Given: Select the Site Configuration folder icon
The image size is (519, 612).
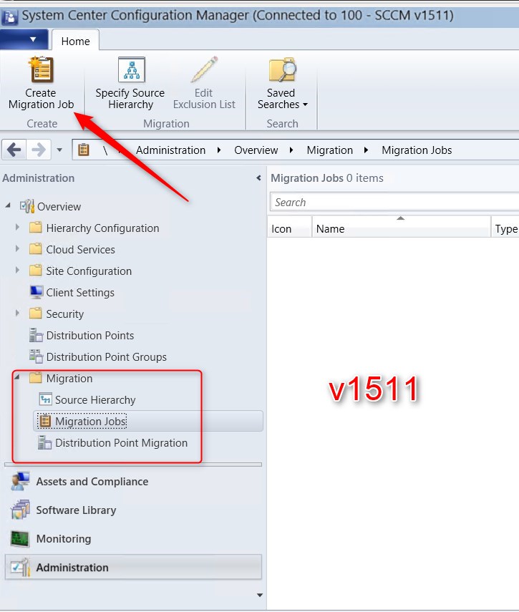Looking at the screenshot, I should click(x=36, y=271).
